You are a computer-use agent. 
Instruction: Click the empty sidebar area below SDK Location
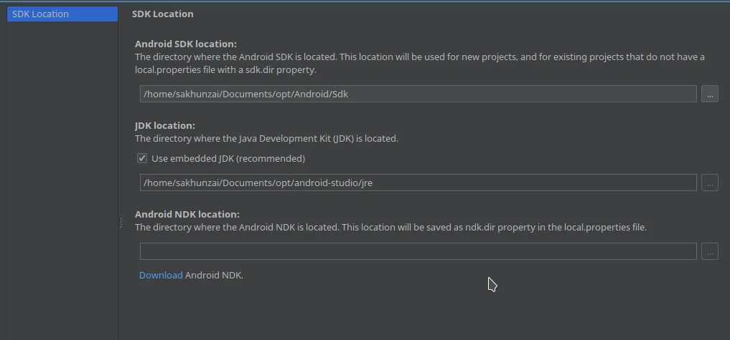[62, 179]
